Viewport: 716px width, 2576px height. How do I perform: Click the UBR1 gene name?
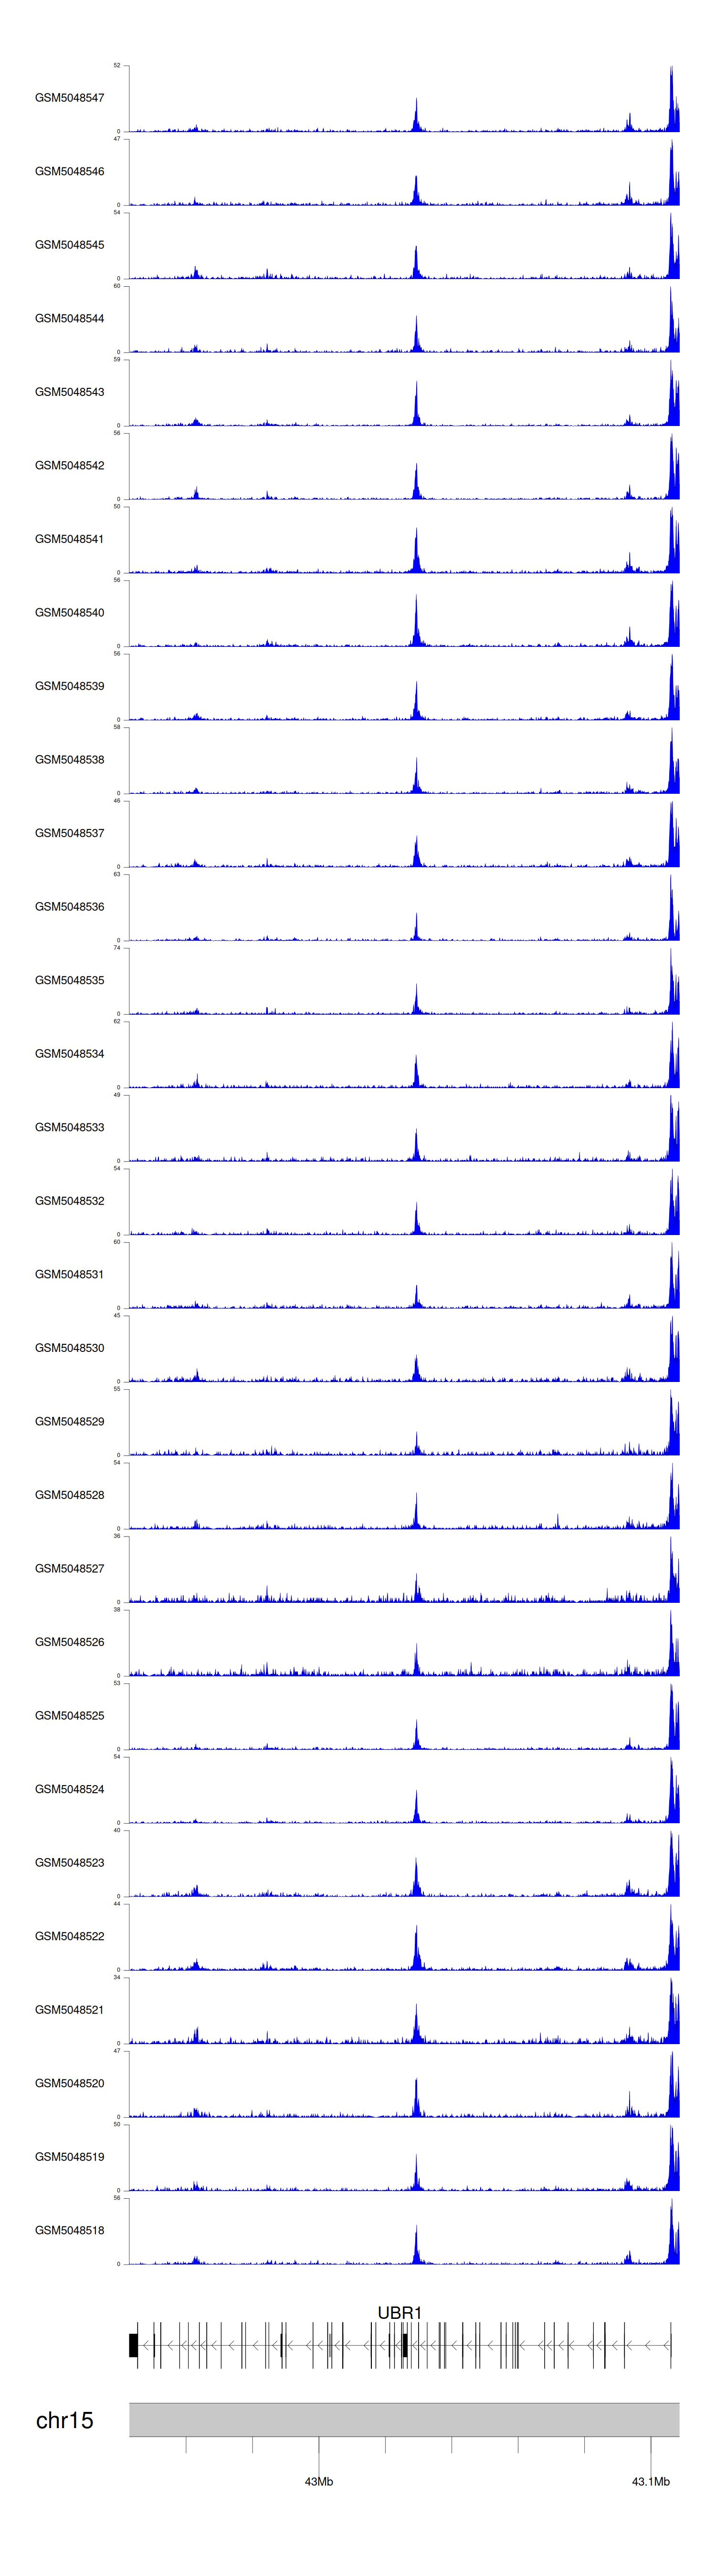pos(399,2313)
